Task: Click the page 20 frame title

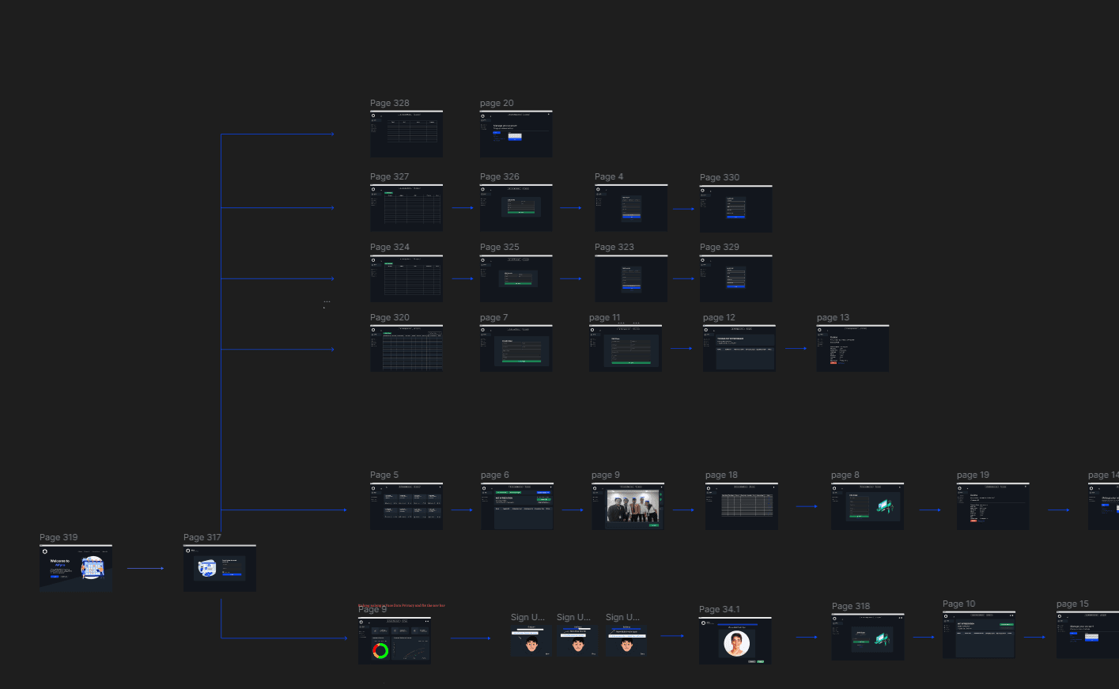Action: pyautogui.click(x=497, y=103)
